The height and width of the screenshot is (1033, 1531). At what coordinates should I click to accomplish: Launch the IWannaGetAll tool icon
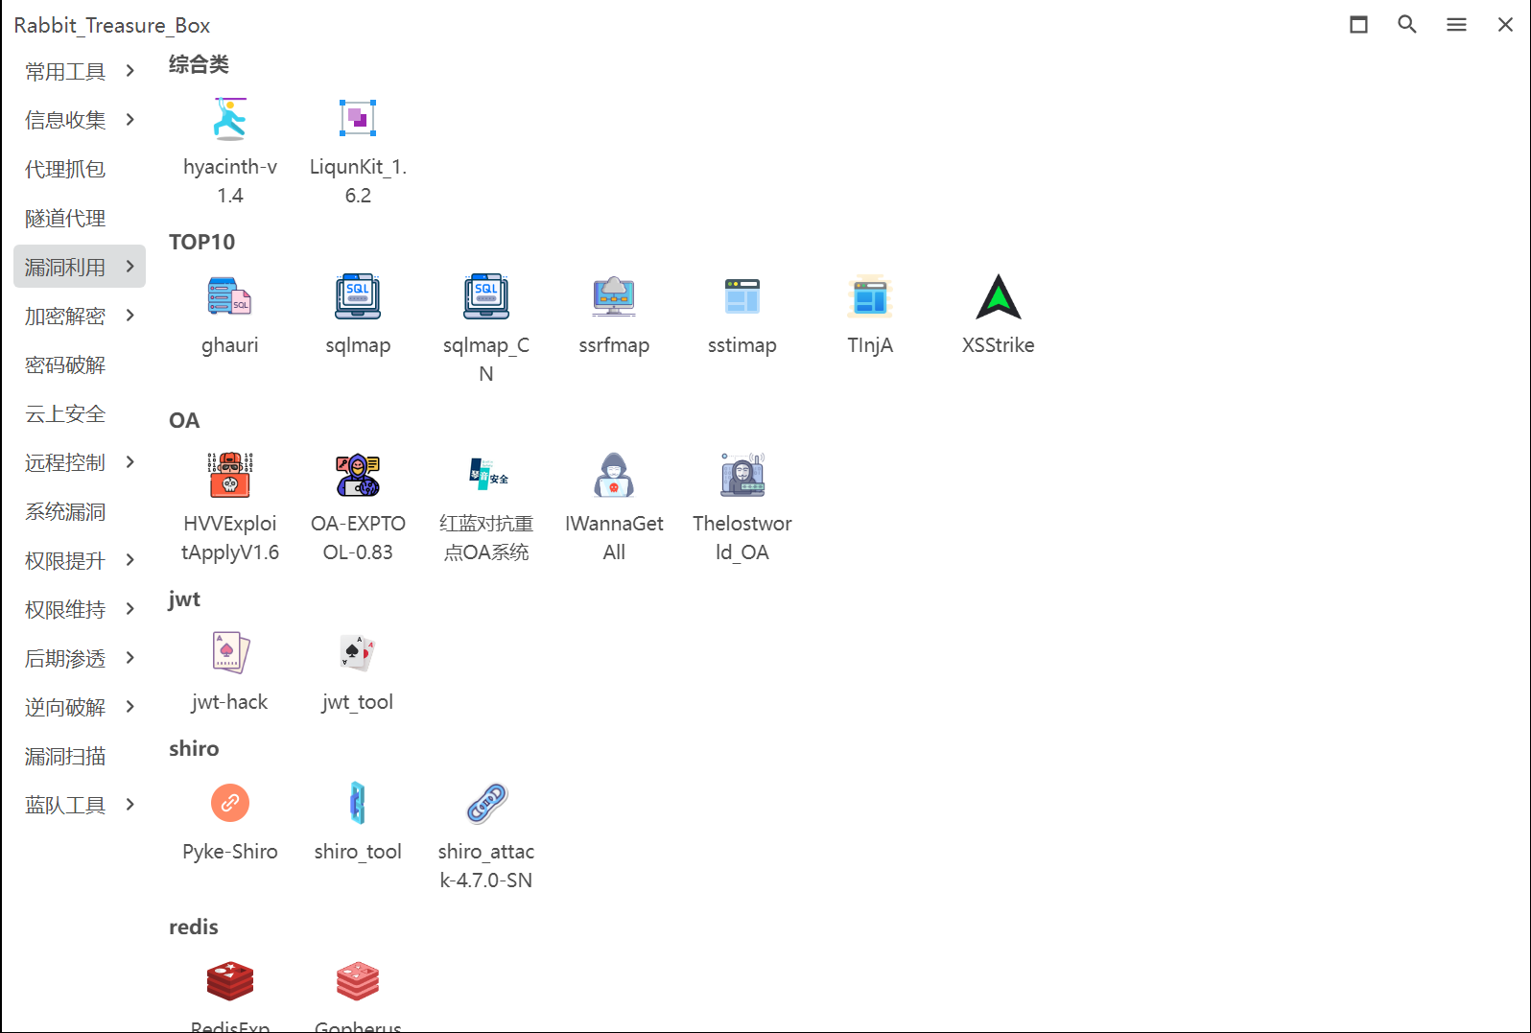pos(614,476)
